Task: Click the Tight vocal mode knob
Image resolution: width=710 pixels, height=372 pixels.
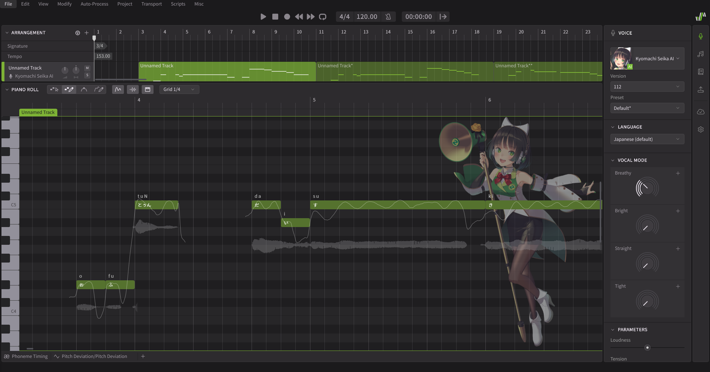Action: pos(647,301)
